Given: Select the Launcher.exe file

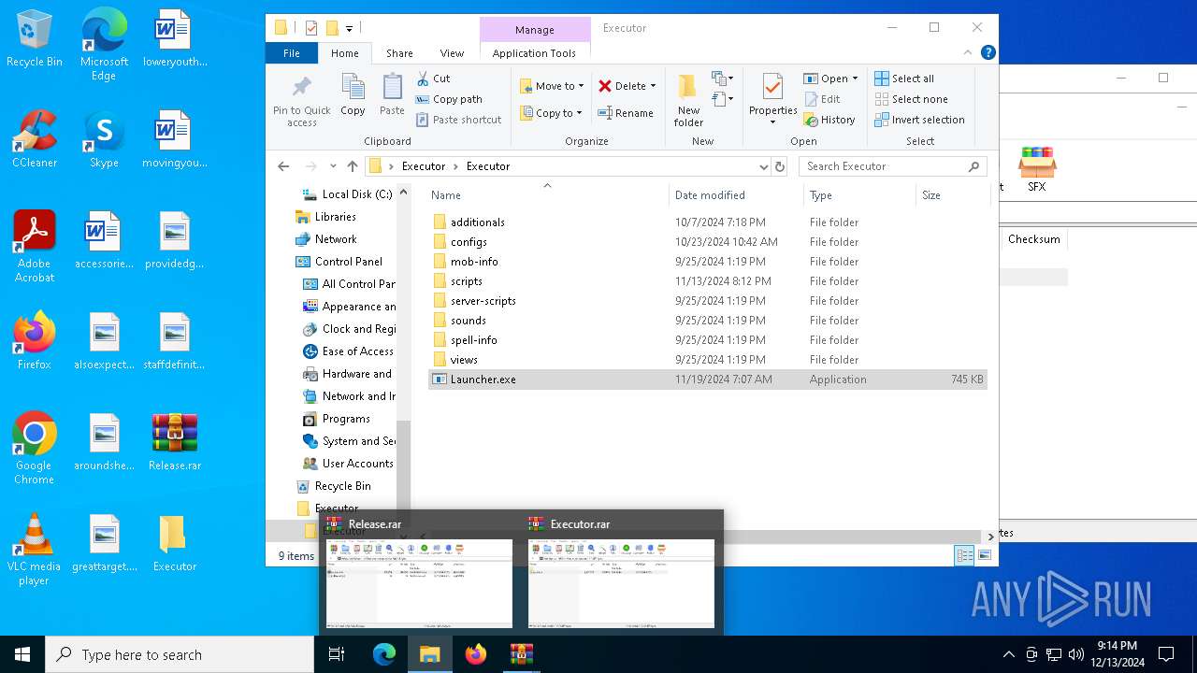Looking at the screenshot, I should click(708, 379).
